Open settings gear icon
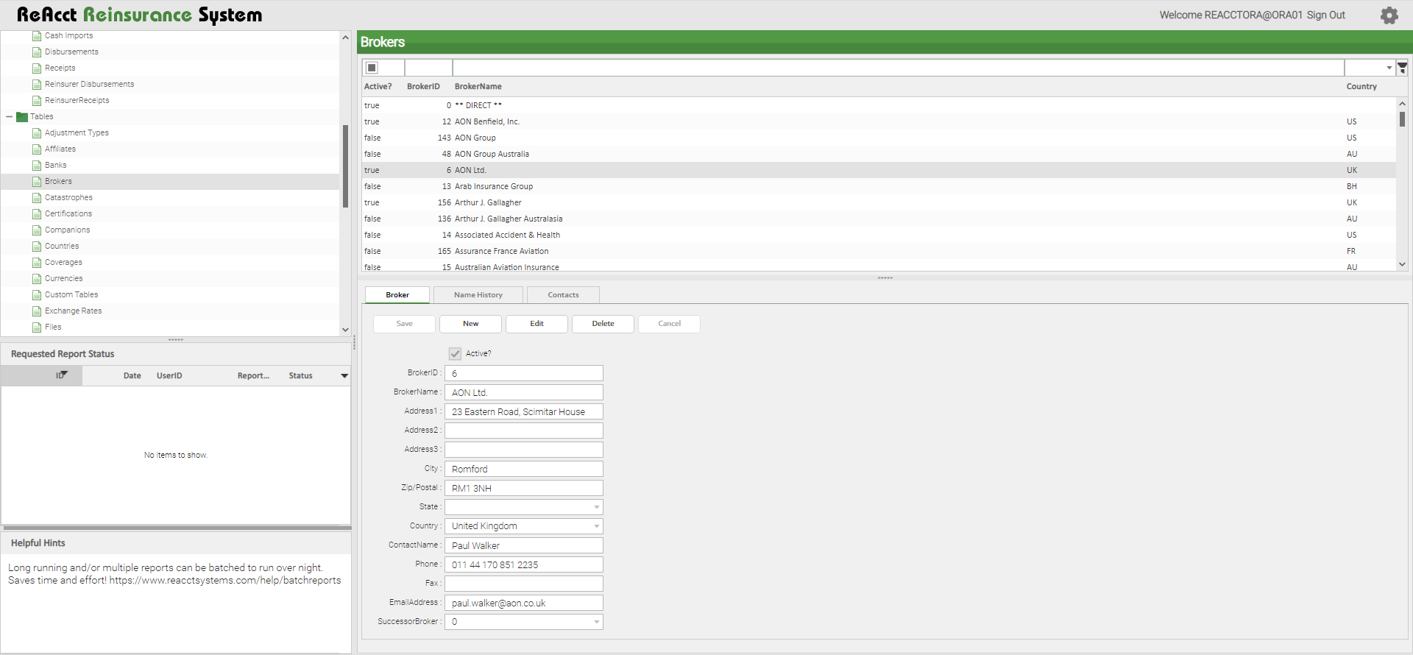 pos(1389,15)
